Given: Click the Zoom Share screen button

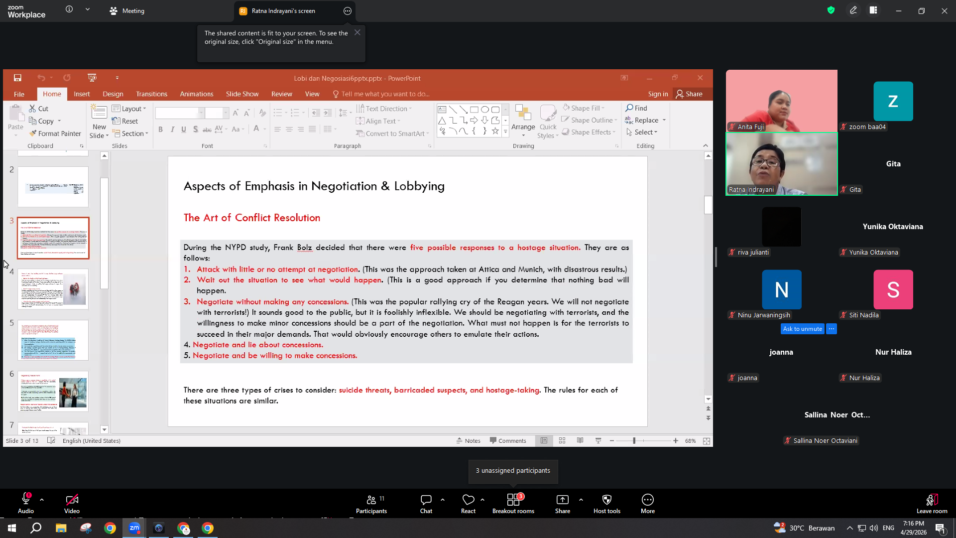Looking at the screenshot, I should point(563,503).
